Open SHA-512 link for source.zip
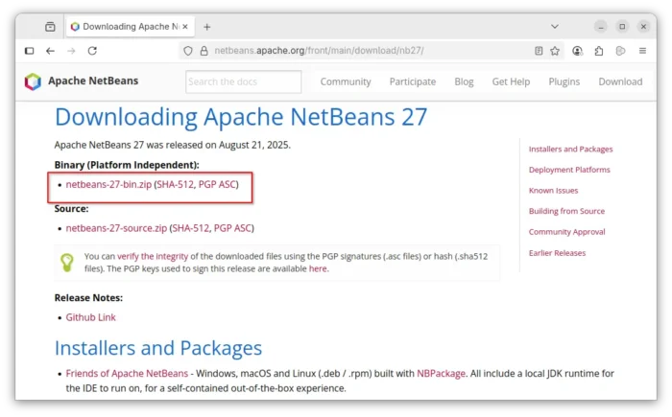 [x=190, y=228]
